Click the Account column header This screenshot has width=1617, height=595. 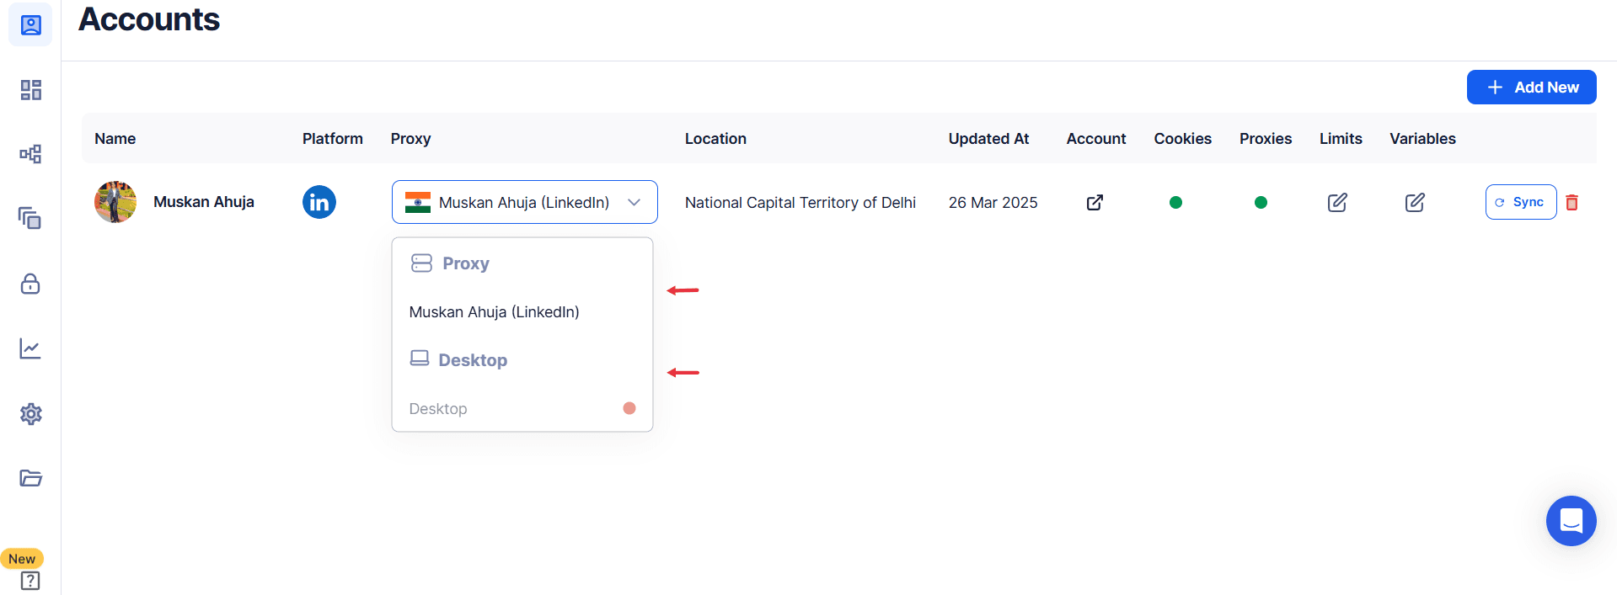coord(1095,139)
